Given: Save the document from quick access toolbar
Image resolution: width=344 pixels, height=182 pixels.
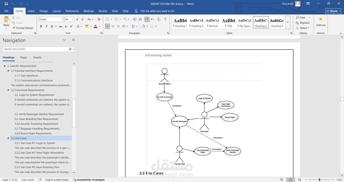Looking at the screenshot, I should tap(6, 4).
